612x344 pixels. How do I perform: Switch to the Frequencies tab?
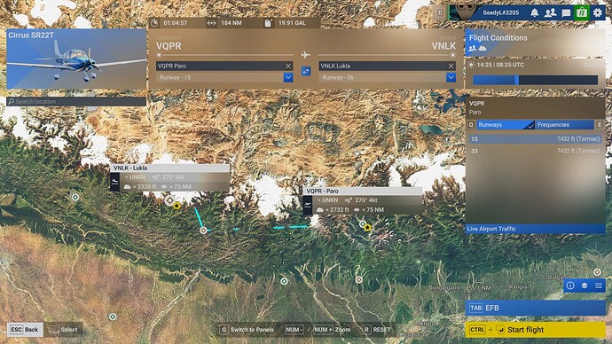click(564, 125)
